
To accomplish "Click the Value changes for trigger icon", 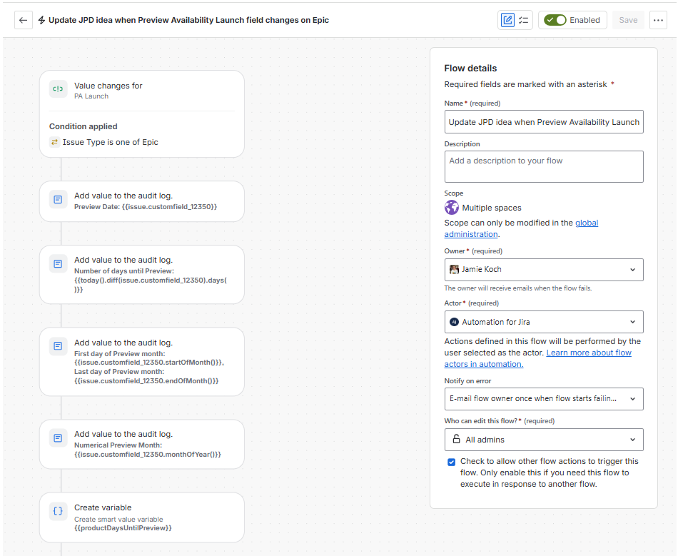I will [58, 89].
